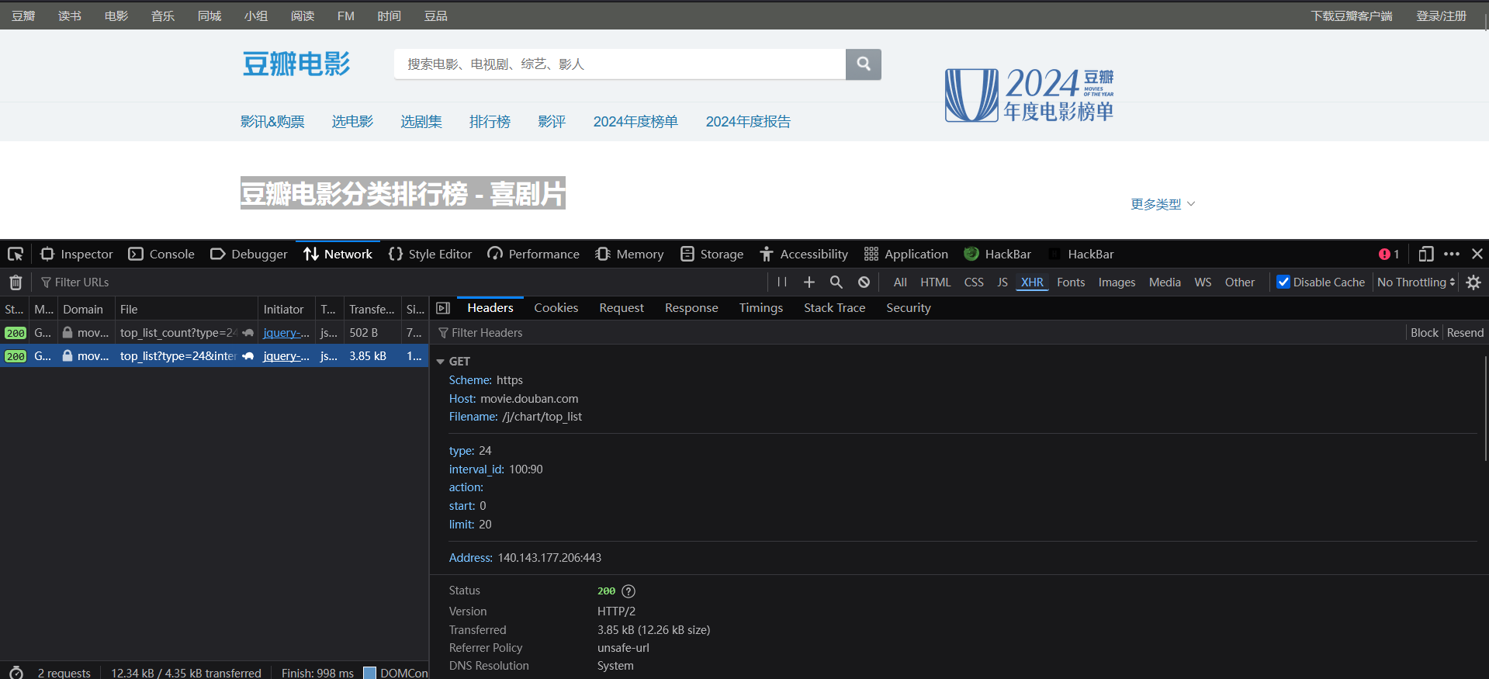Click the performance stopwatch icon in status bar
This screenshot has height=679, width=1489.
16,673
